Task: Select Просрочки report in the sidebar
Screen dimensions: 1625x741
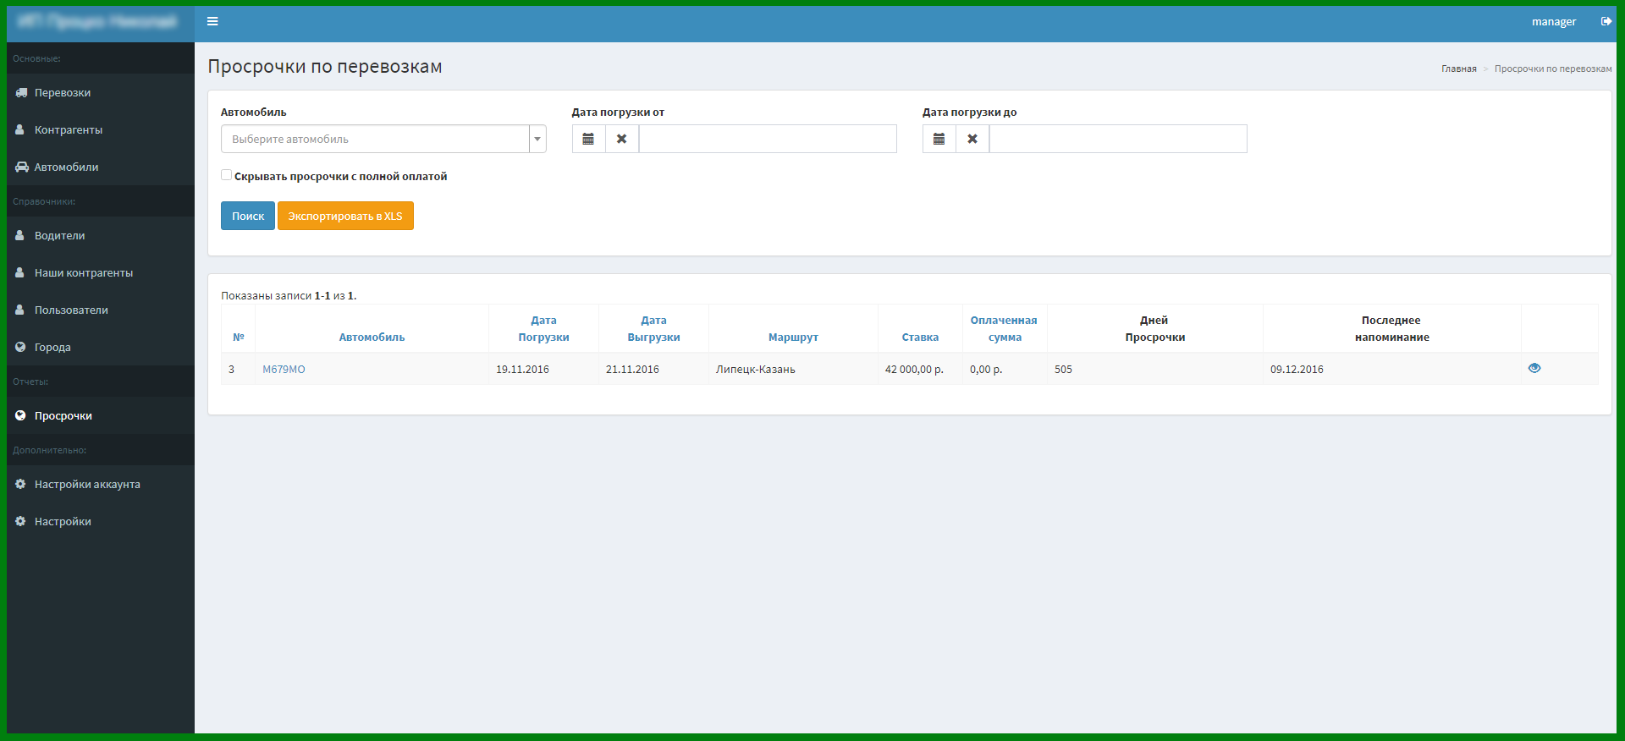Action: tap(101, 415)
